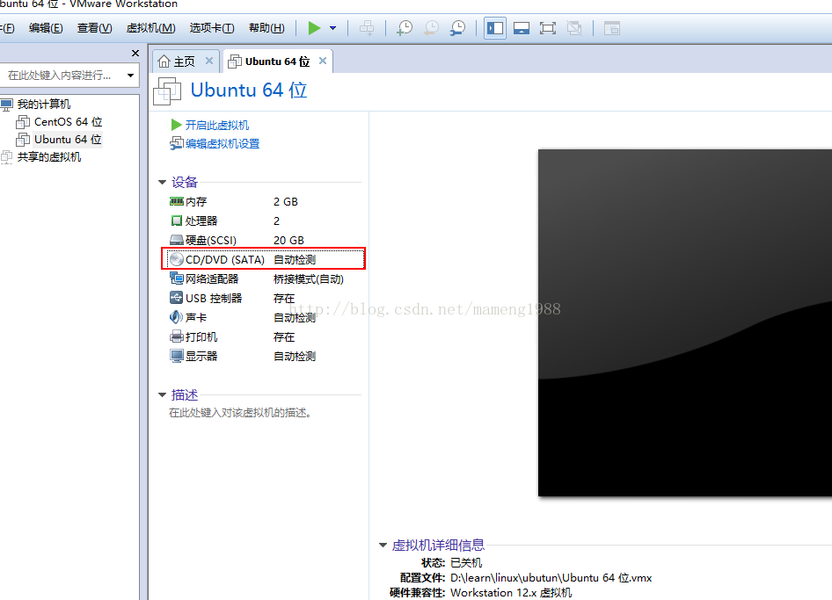Open the power options dropdown arrow
The image size is (832, 600).
332,28
